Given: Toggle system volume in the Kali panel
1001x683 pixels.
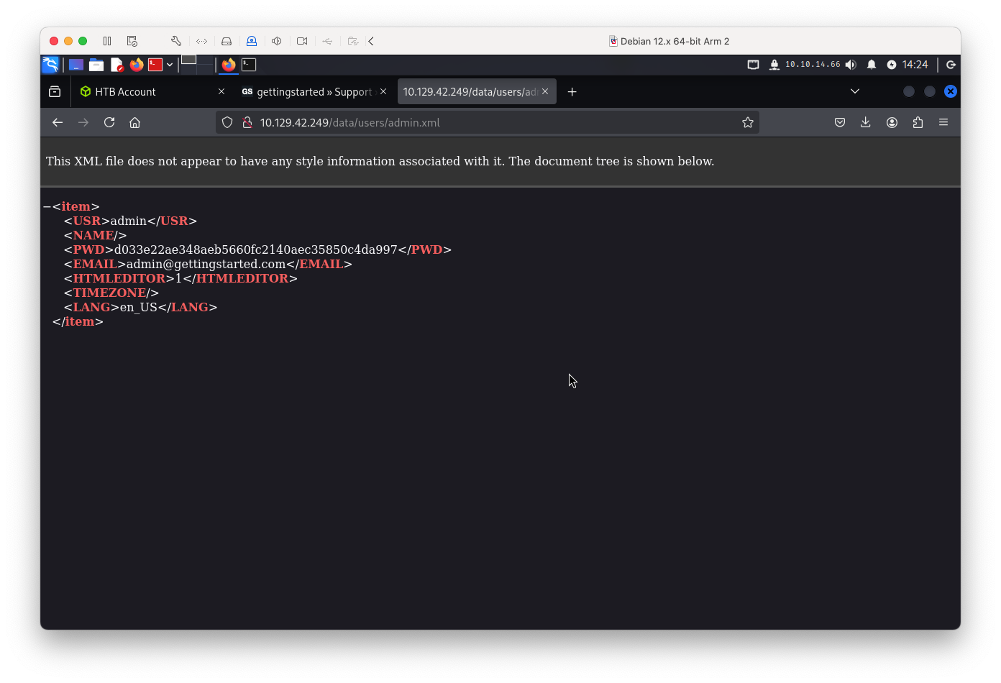Looking at the screenshot, I should [851, 65].
